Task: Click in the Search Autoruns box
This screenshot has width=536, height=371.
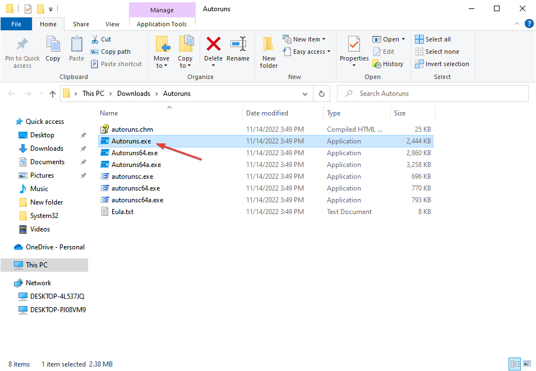Action: coord(432,94)
